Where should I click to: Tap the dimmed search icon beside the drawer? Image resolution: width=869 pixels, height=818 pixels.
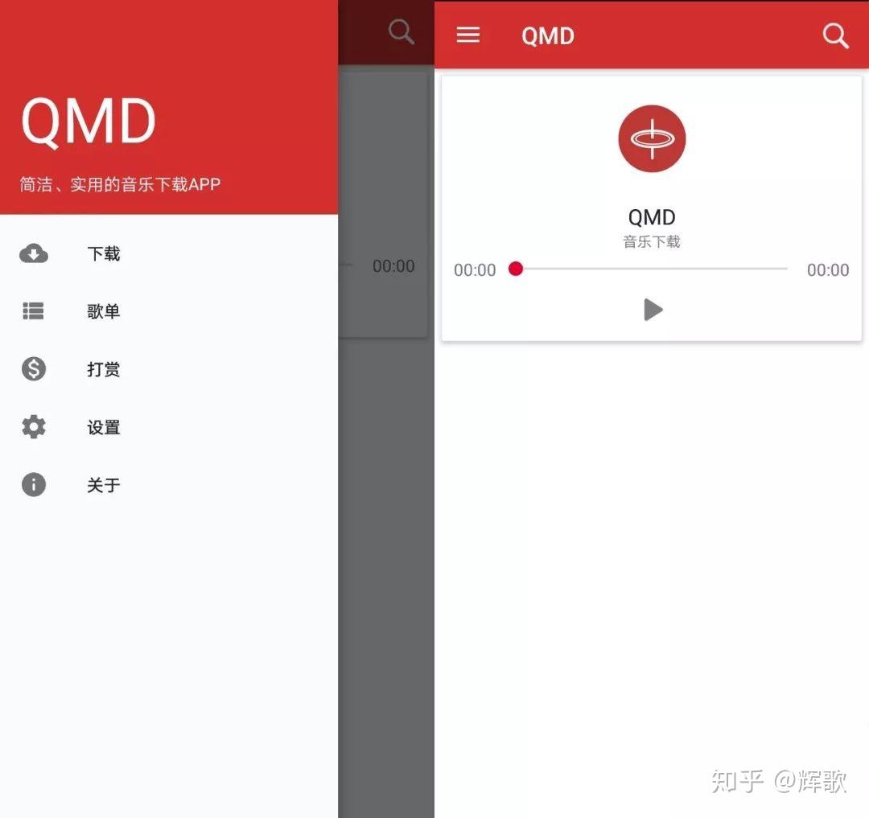pyautogui.click(x=402, y=31)
